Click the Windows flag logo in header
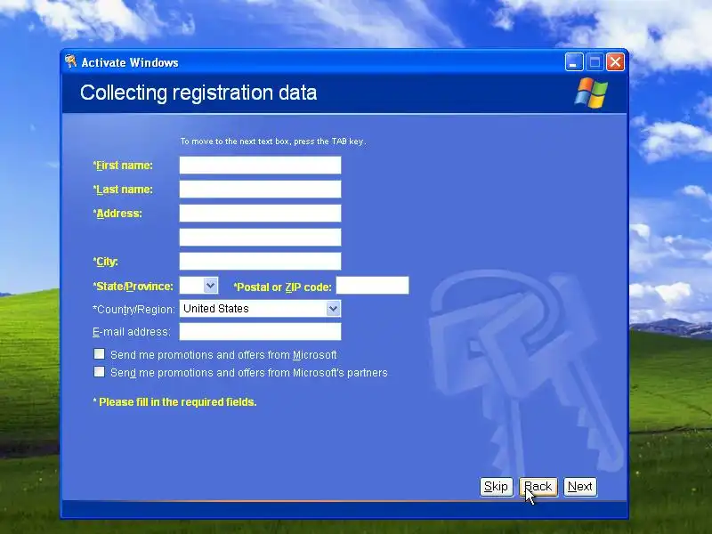The image size is (712, 534). 591,93
